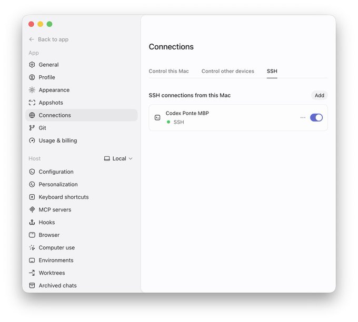The width and height of the screenshot is (358, 322).
Task: Click the MCP servers icon
Action: coord(32,209)
